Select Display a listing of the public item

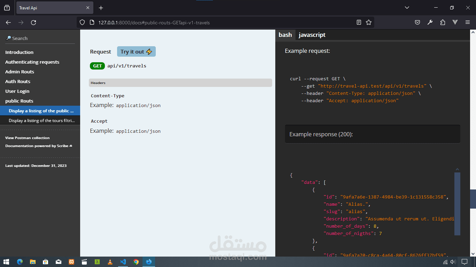[40, 111]
